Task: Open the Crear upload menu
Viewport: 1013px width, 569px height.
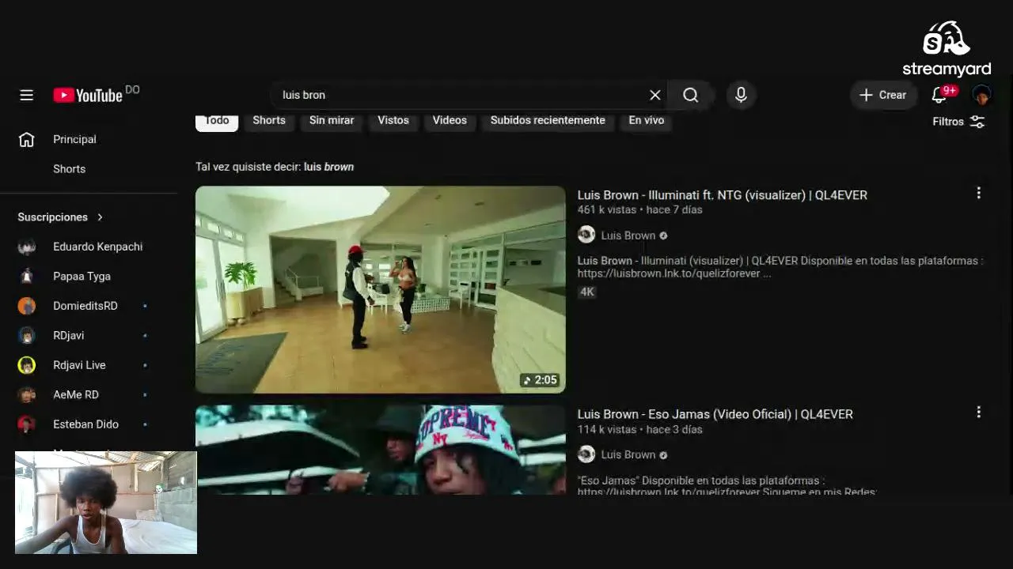Action: (x=883, y=95)
